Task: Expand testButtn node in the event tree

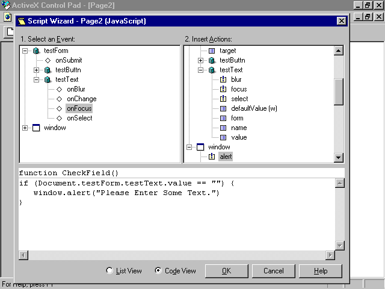Action: tap(37, 70)
